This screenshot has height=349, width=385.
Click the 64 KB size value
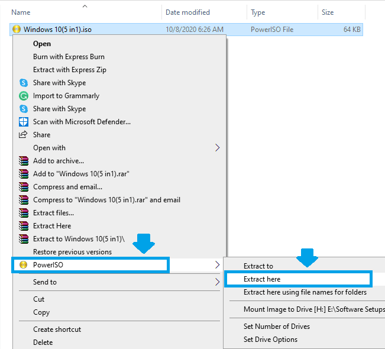tap(352, 30)
